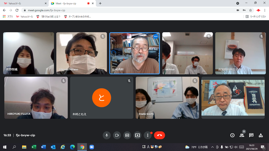Open Windows Start menu
The height and width of the screenshot is (151, 269).
pyautogui.click(x=5, y=147)
